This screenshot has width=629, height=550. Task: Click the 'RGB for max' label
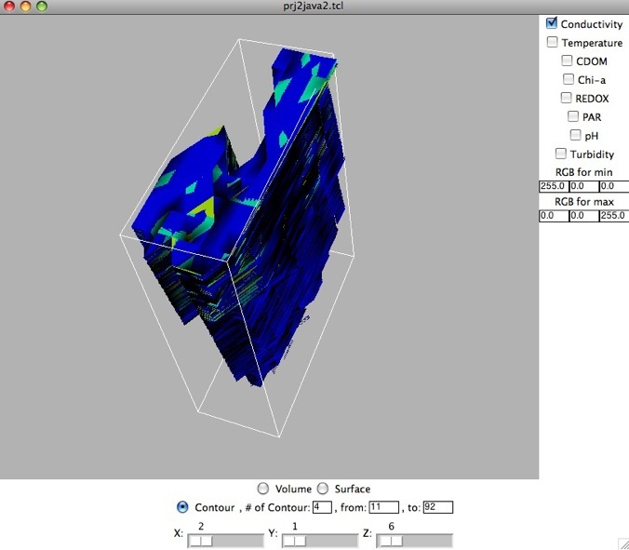584,201
